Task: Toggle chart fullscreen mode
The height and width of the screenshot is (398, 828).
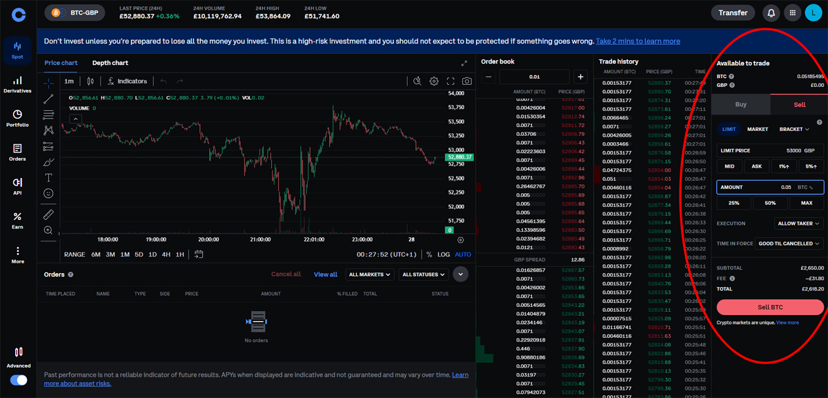Action: [x=451, y=81]
